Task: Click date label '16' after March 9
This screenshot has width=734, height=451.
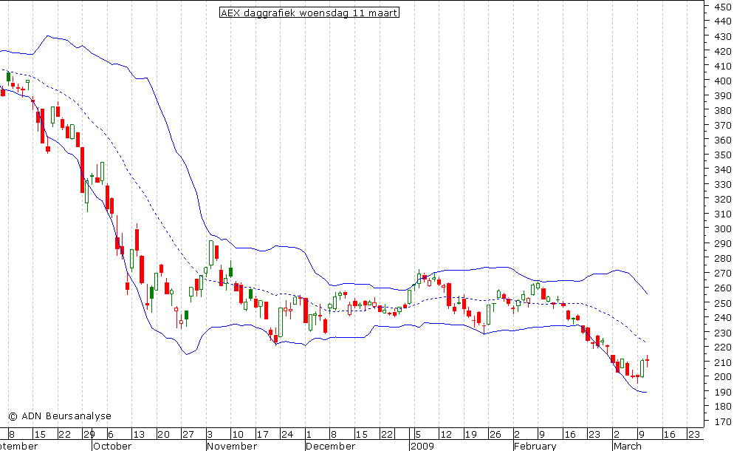Action: tap(669, 434)
